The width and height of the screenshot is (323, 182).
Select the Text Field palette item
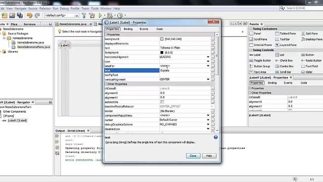point(309,66)
